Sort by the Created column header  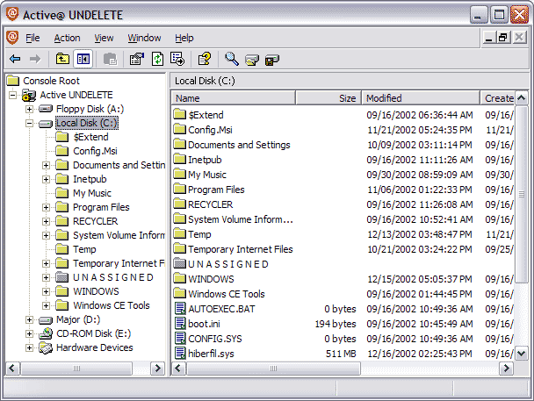point(498,98)
